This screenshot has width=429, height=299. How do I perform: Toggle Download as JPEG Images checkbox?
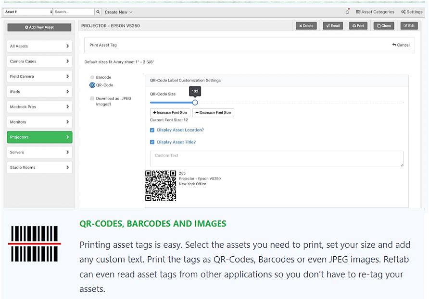(92, 98)
